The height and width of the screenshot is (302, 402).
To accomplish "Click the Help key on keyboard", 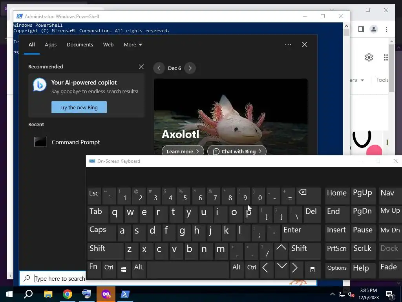I will [363, 270].
